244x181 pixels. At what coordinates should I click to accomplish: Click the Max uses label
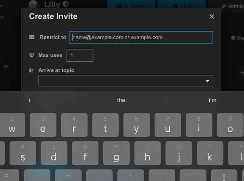tap(50, 56)
